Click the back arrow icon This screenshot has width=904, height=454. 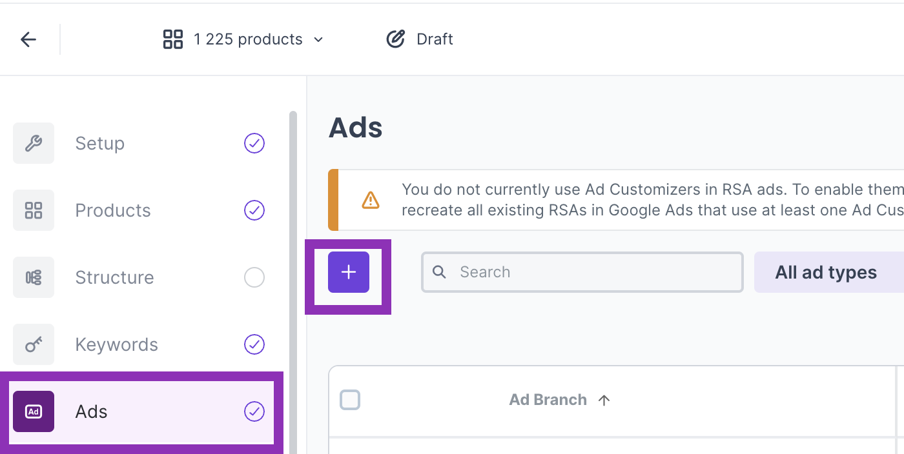coord(28,39)
